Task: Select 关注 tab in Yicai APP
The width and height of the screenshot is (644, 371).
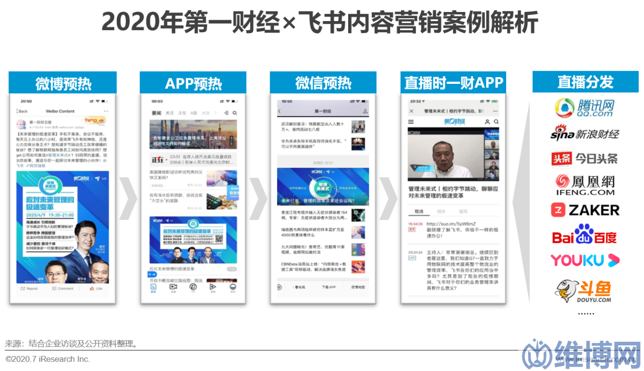Action: coord(170,113)
